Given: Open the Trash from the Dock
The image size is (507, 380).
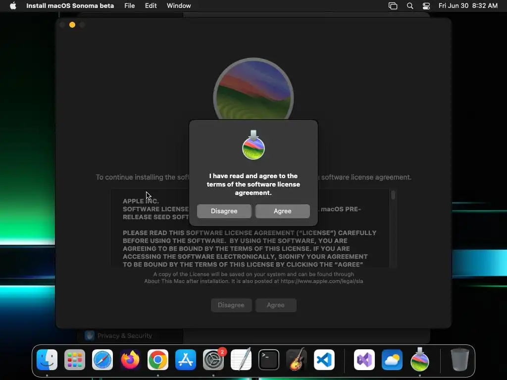Looking at the screenshot, I should tap(460, 360).
